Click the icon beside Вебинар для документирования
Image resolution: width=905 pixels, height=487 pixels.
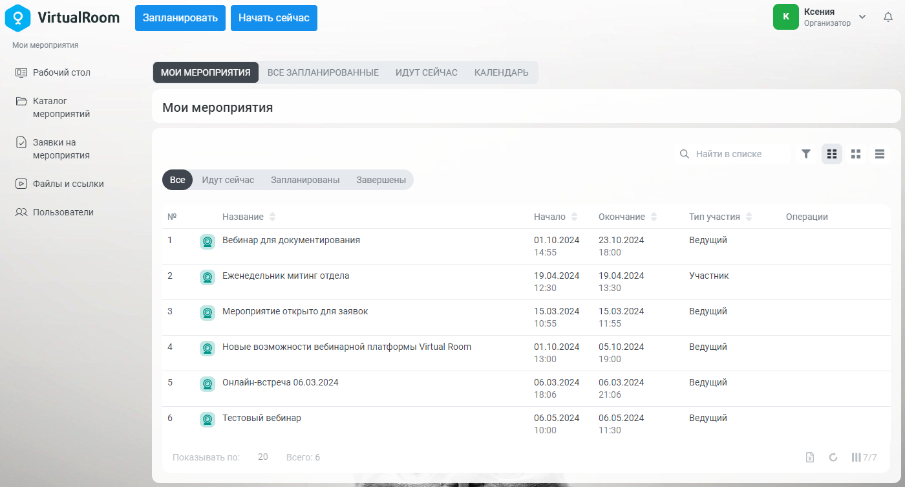point(208,242)
